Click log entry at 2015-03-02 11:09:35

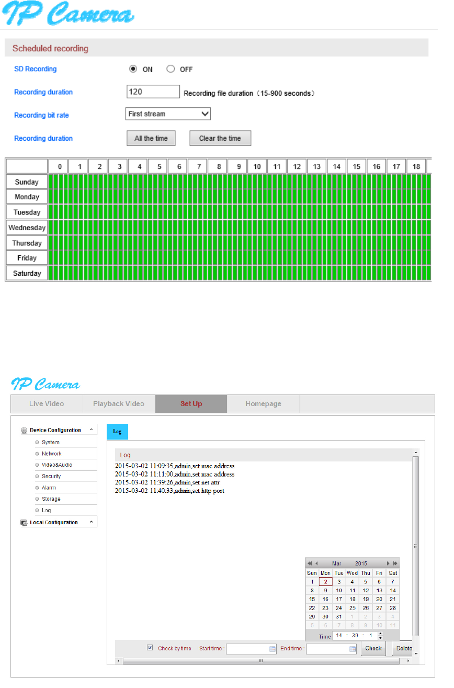pos(175,466)
